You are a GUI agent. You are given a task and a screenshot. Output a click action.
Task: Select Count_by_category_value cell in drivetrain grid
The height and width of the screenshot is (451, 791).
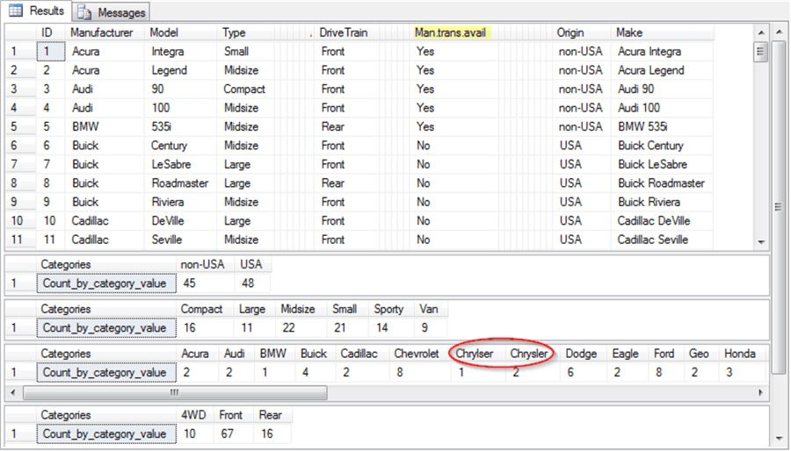coord(106,433)
